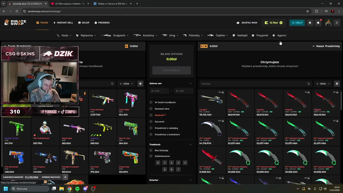
Task: Open new browser tab with plus icon
Action: (137, 4)
